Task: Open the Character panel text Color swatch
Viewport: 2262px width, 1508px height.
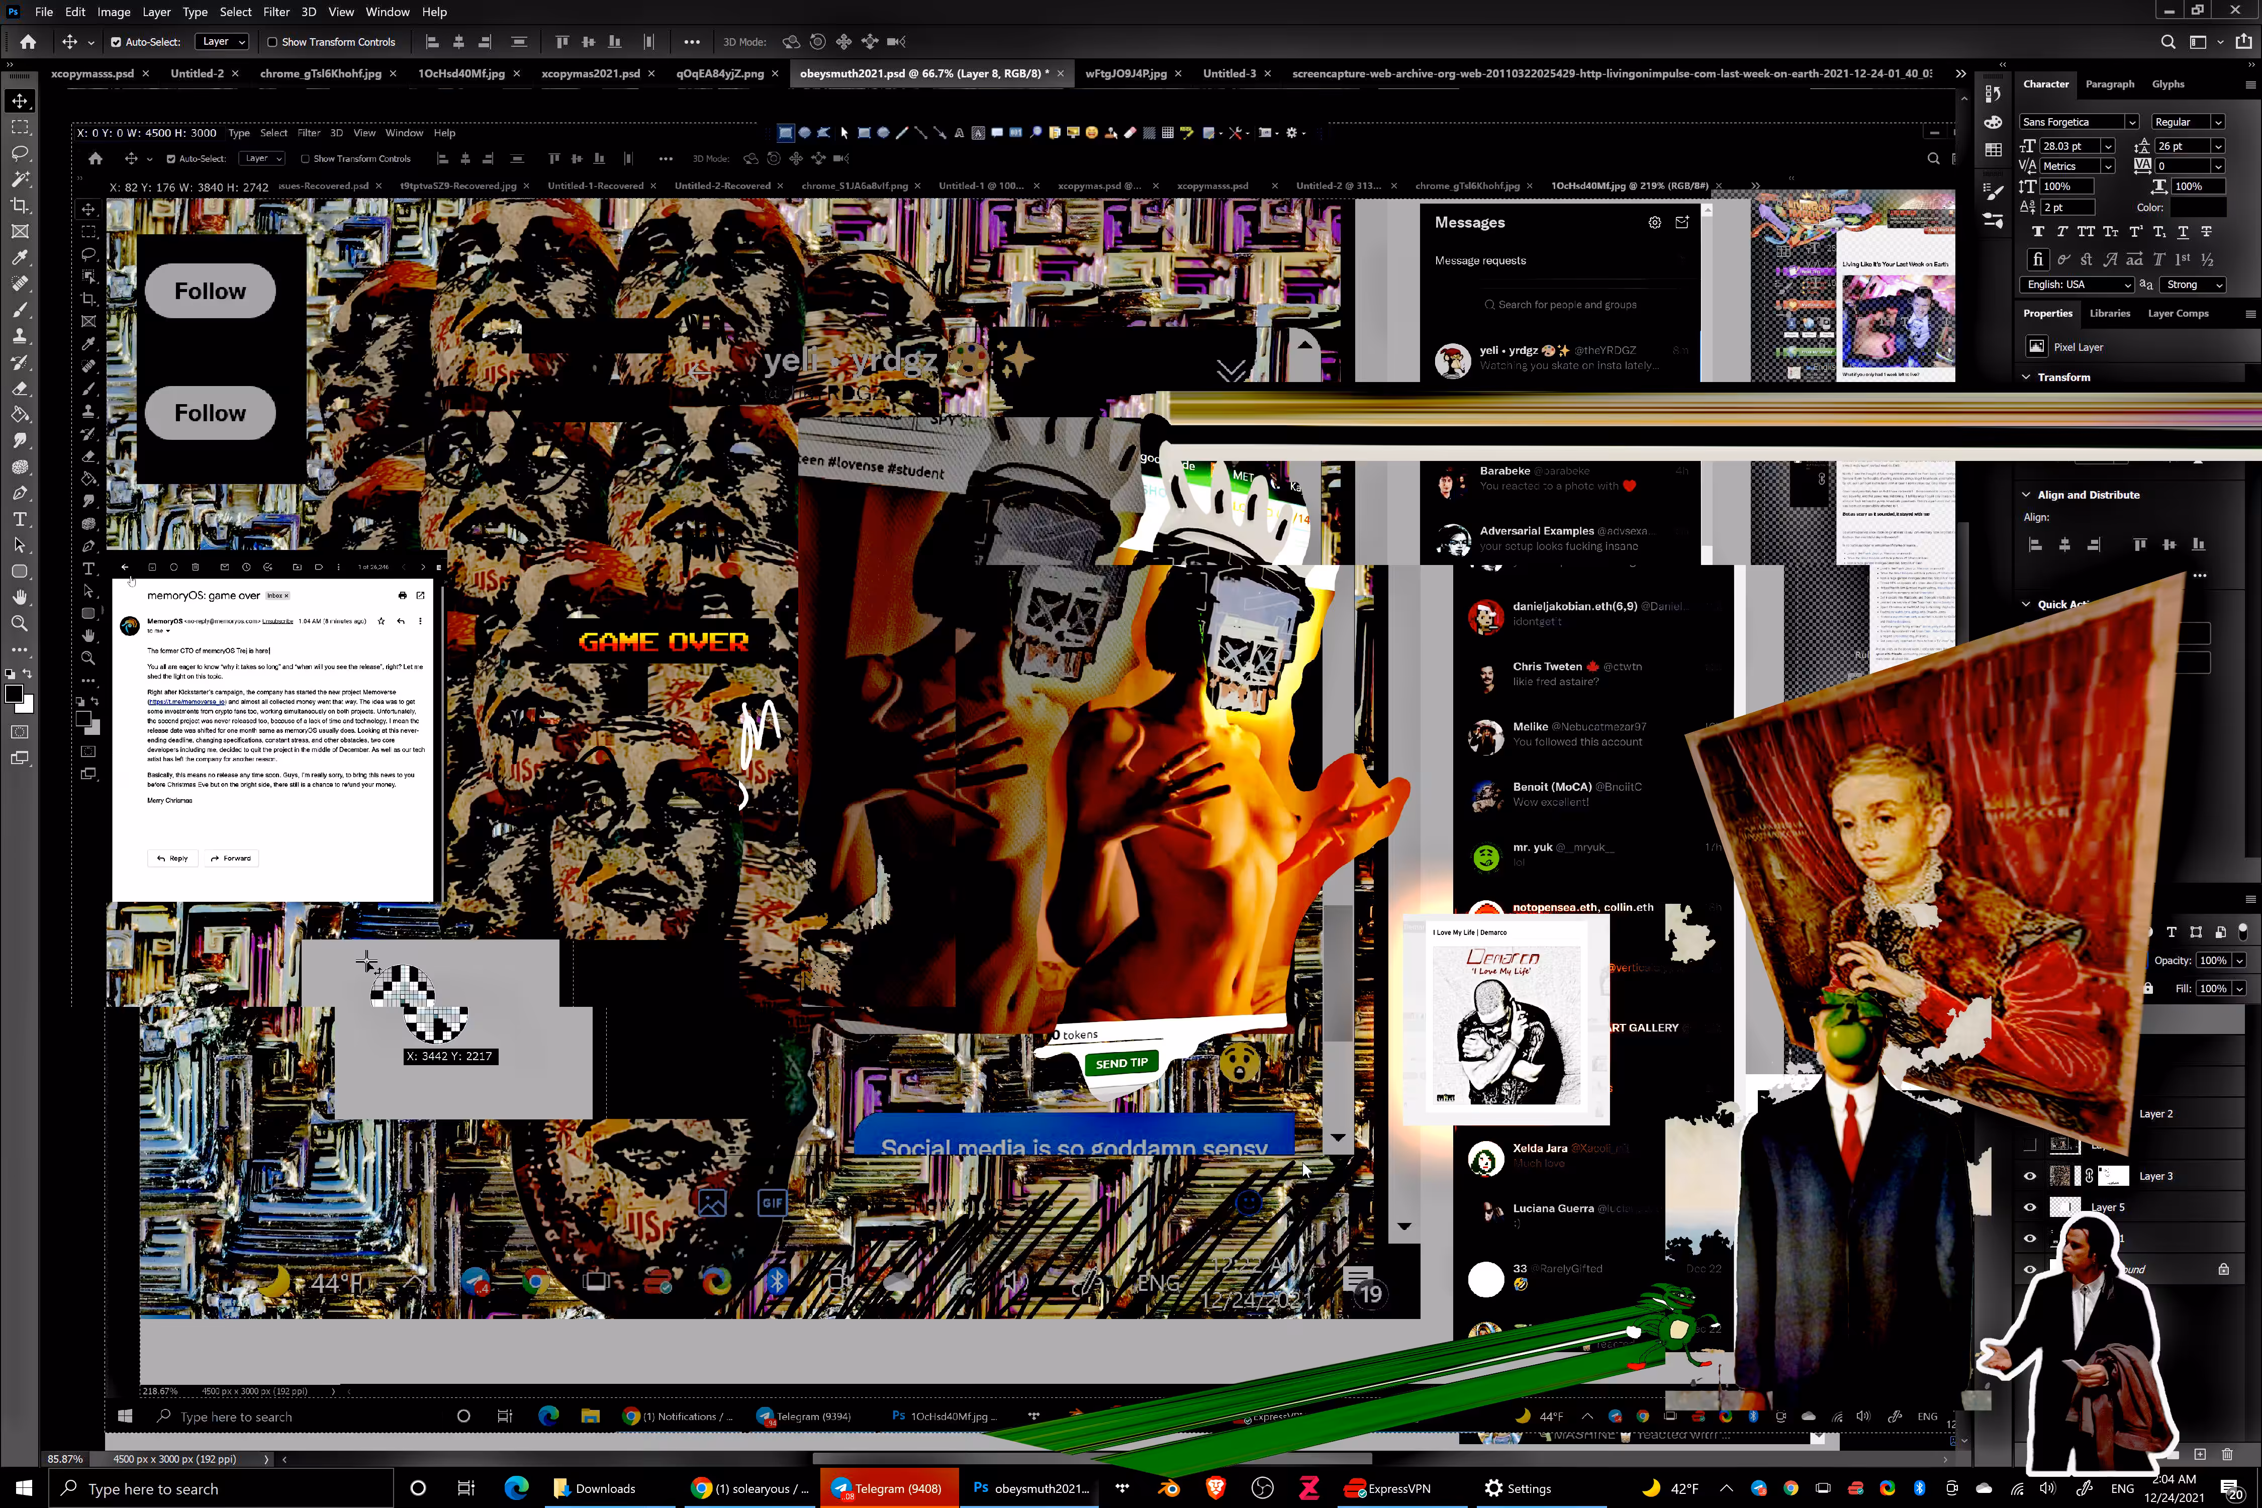Action: (x=2198, y=208)
